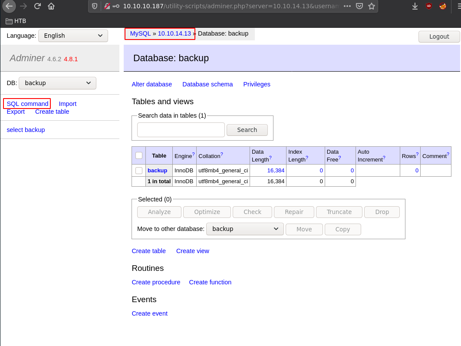Click the Drop button

tap(382, 212)
